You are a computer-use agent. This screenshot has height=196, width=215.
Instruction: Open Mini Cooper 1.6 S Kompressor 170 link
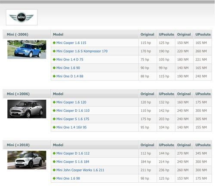click(x=82, y=51)
